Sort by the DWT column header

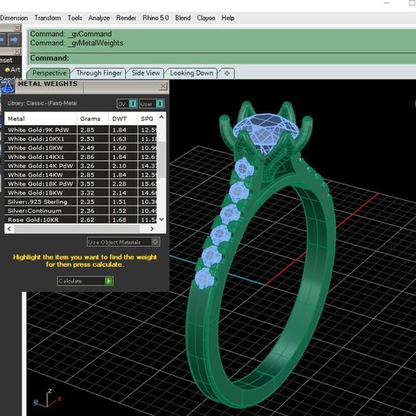tap(123, 119)
